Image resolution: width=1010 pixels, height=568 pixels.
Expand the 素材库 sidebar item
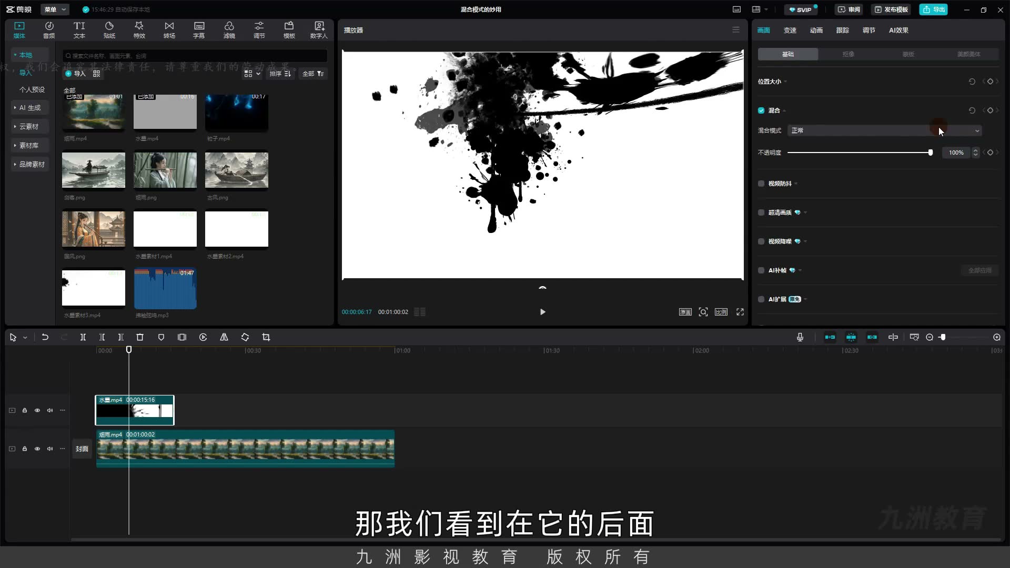point(29,145)
